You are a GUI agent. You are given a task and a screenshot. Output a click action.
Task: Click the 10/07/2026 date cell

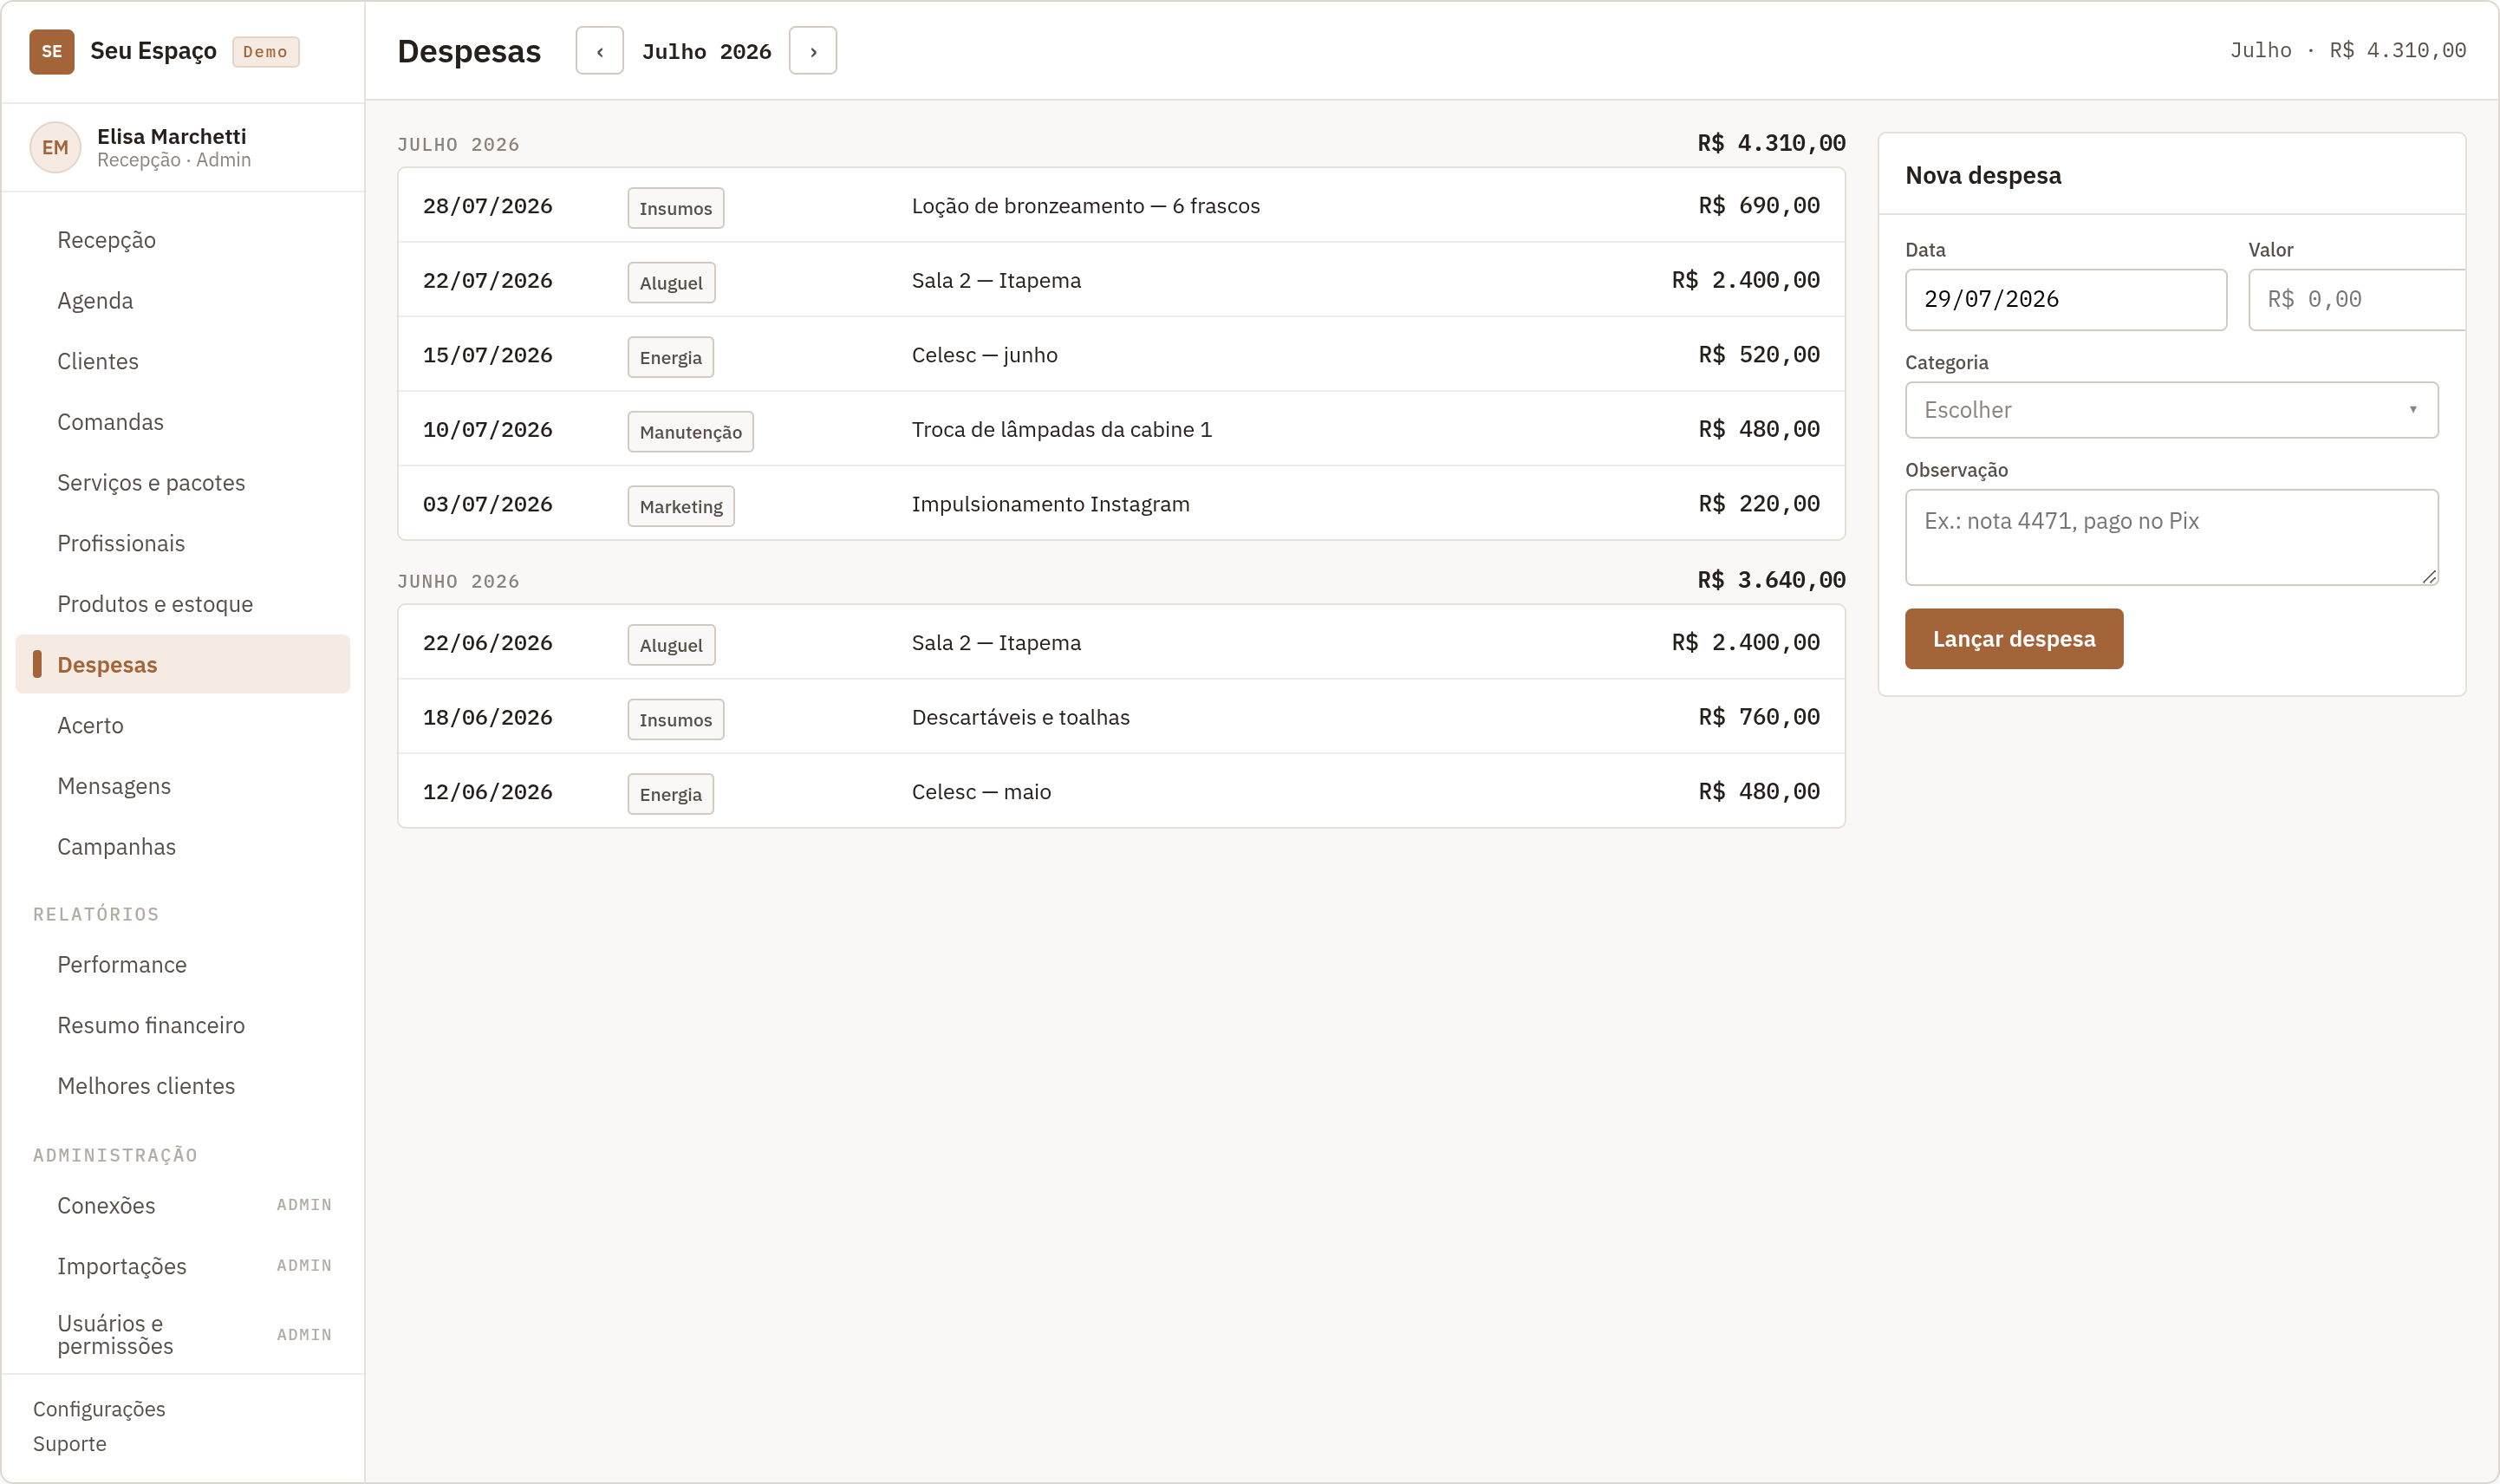click(x=488, y=430)
